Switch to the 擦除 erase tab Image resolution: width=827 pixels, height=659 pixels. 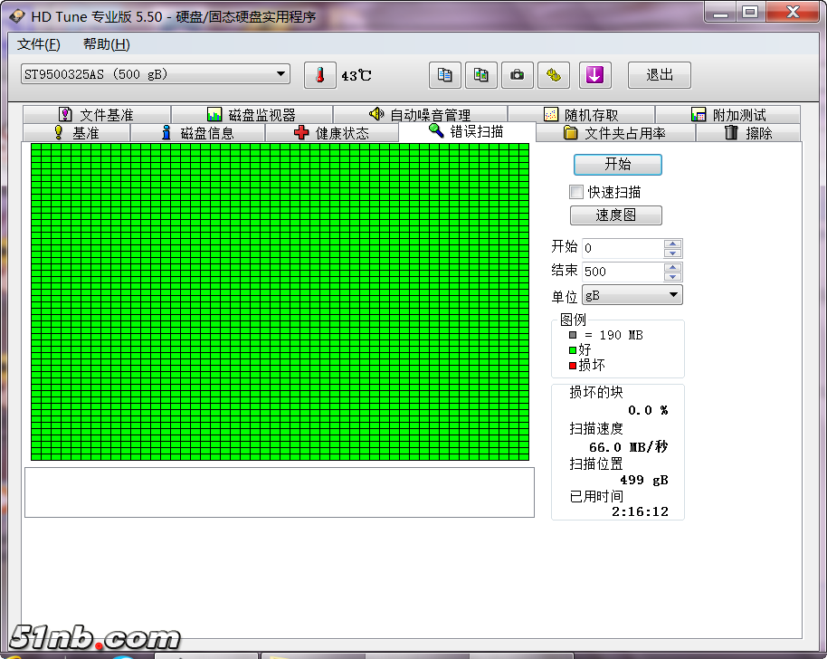[x=747, y=133]
